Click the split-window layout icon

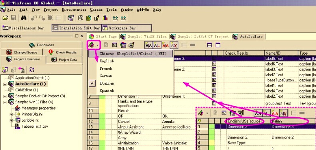[209, 45]
